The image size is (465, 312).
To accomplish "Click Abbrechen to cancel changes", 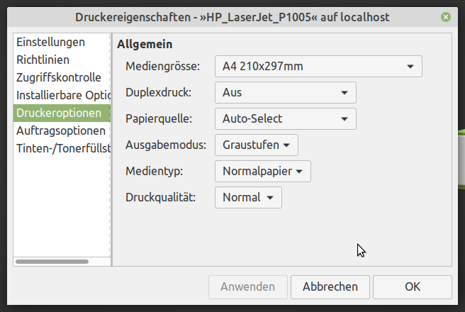I will tap(330, 286).
